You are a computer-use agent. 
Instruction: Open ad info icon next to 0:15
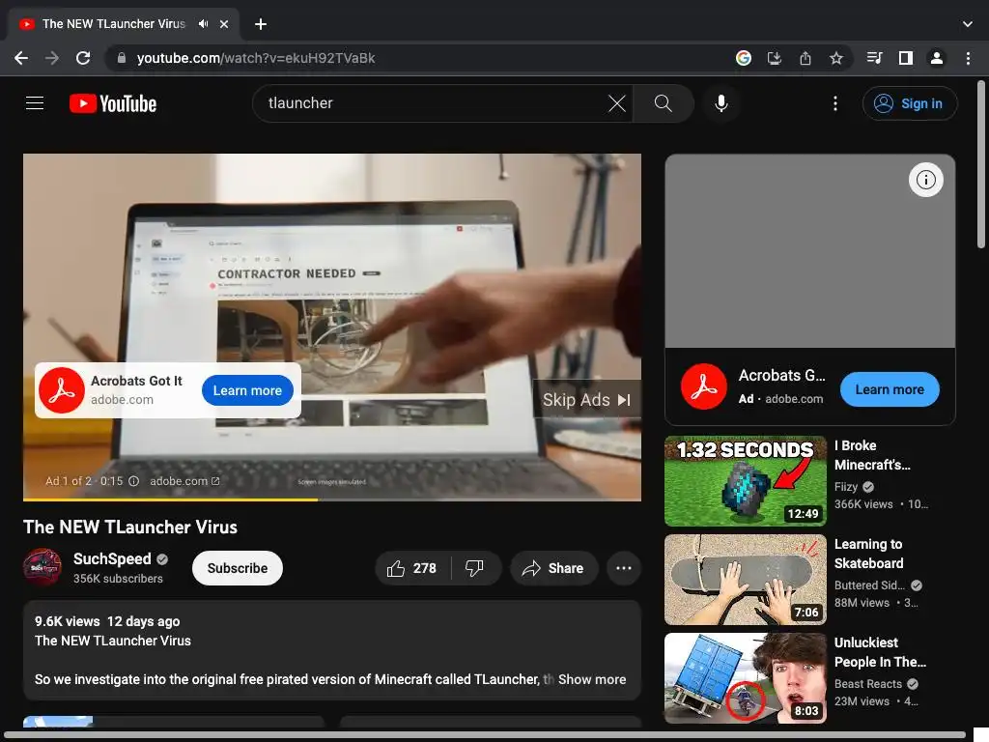point(133,481)
